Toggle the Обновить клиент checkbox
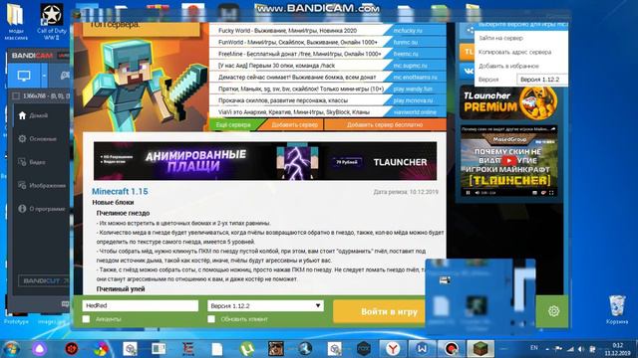Image resolution: width=638 pixels, height=358 pixels. (x=211, y=319)
